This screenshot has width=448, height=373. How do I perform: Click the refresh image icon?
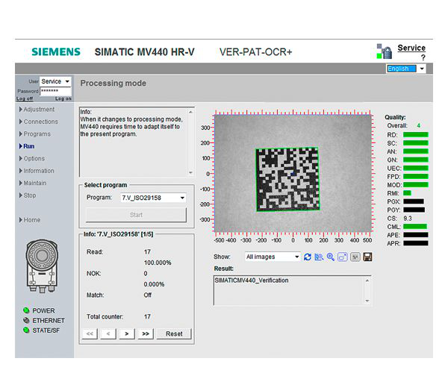tap(308, 257)
